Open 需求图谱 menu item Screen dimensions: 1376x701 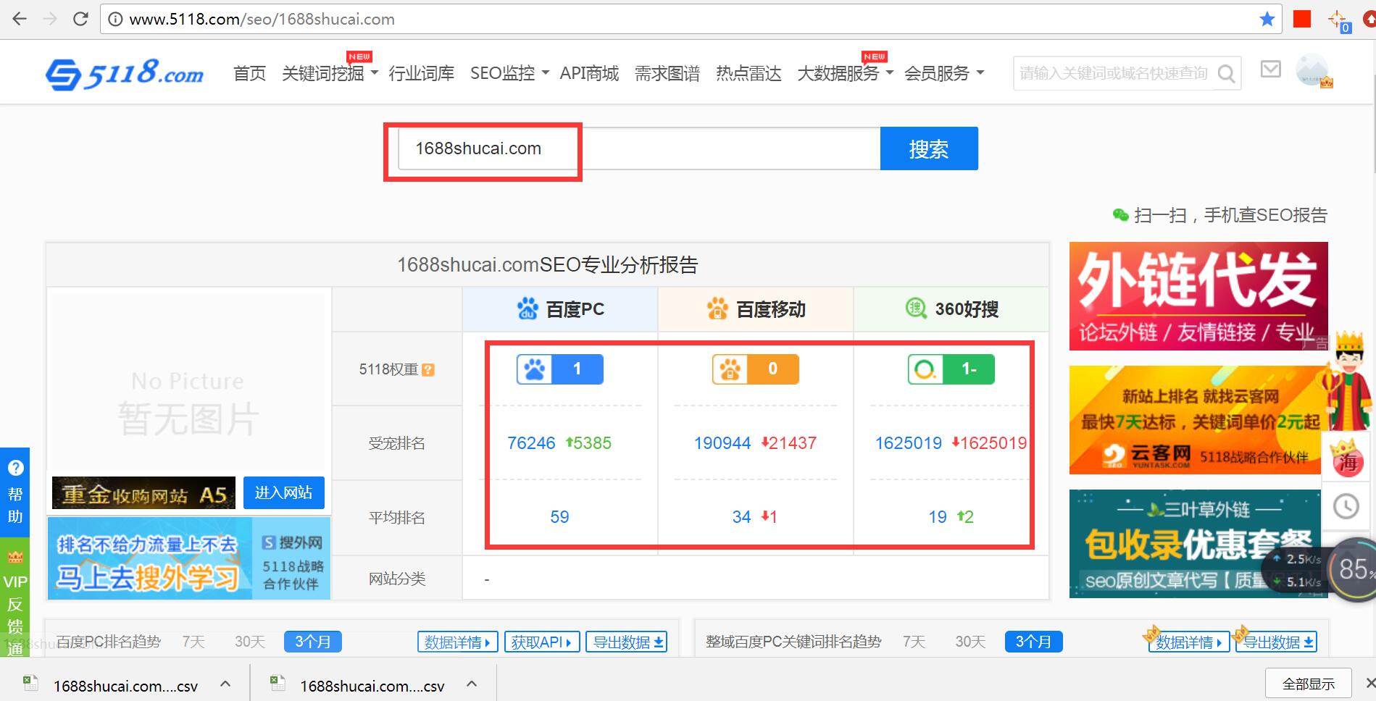667,73
